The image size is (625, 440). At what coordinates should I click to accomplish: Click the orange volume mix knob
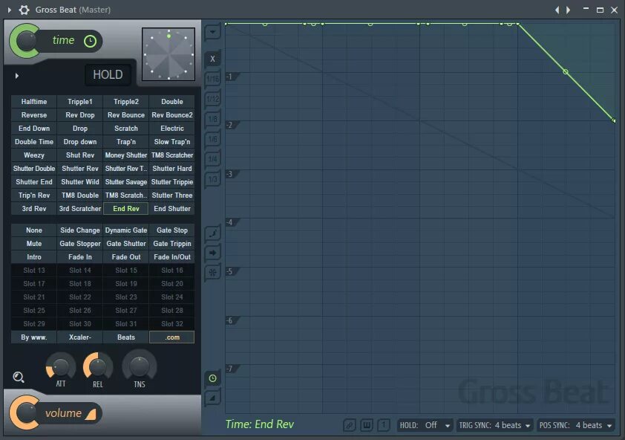point(24,412)
